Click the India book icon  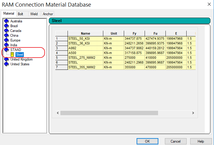tap(7, 45)
